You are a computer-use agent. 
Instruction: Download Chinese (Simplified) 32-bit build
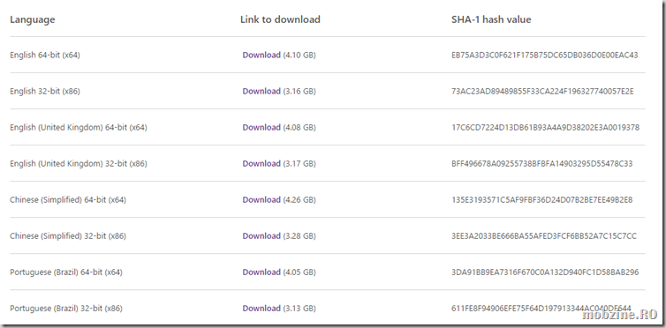pos(261,236)
